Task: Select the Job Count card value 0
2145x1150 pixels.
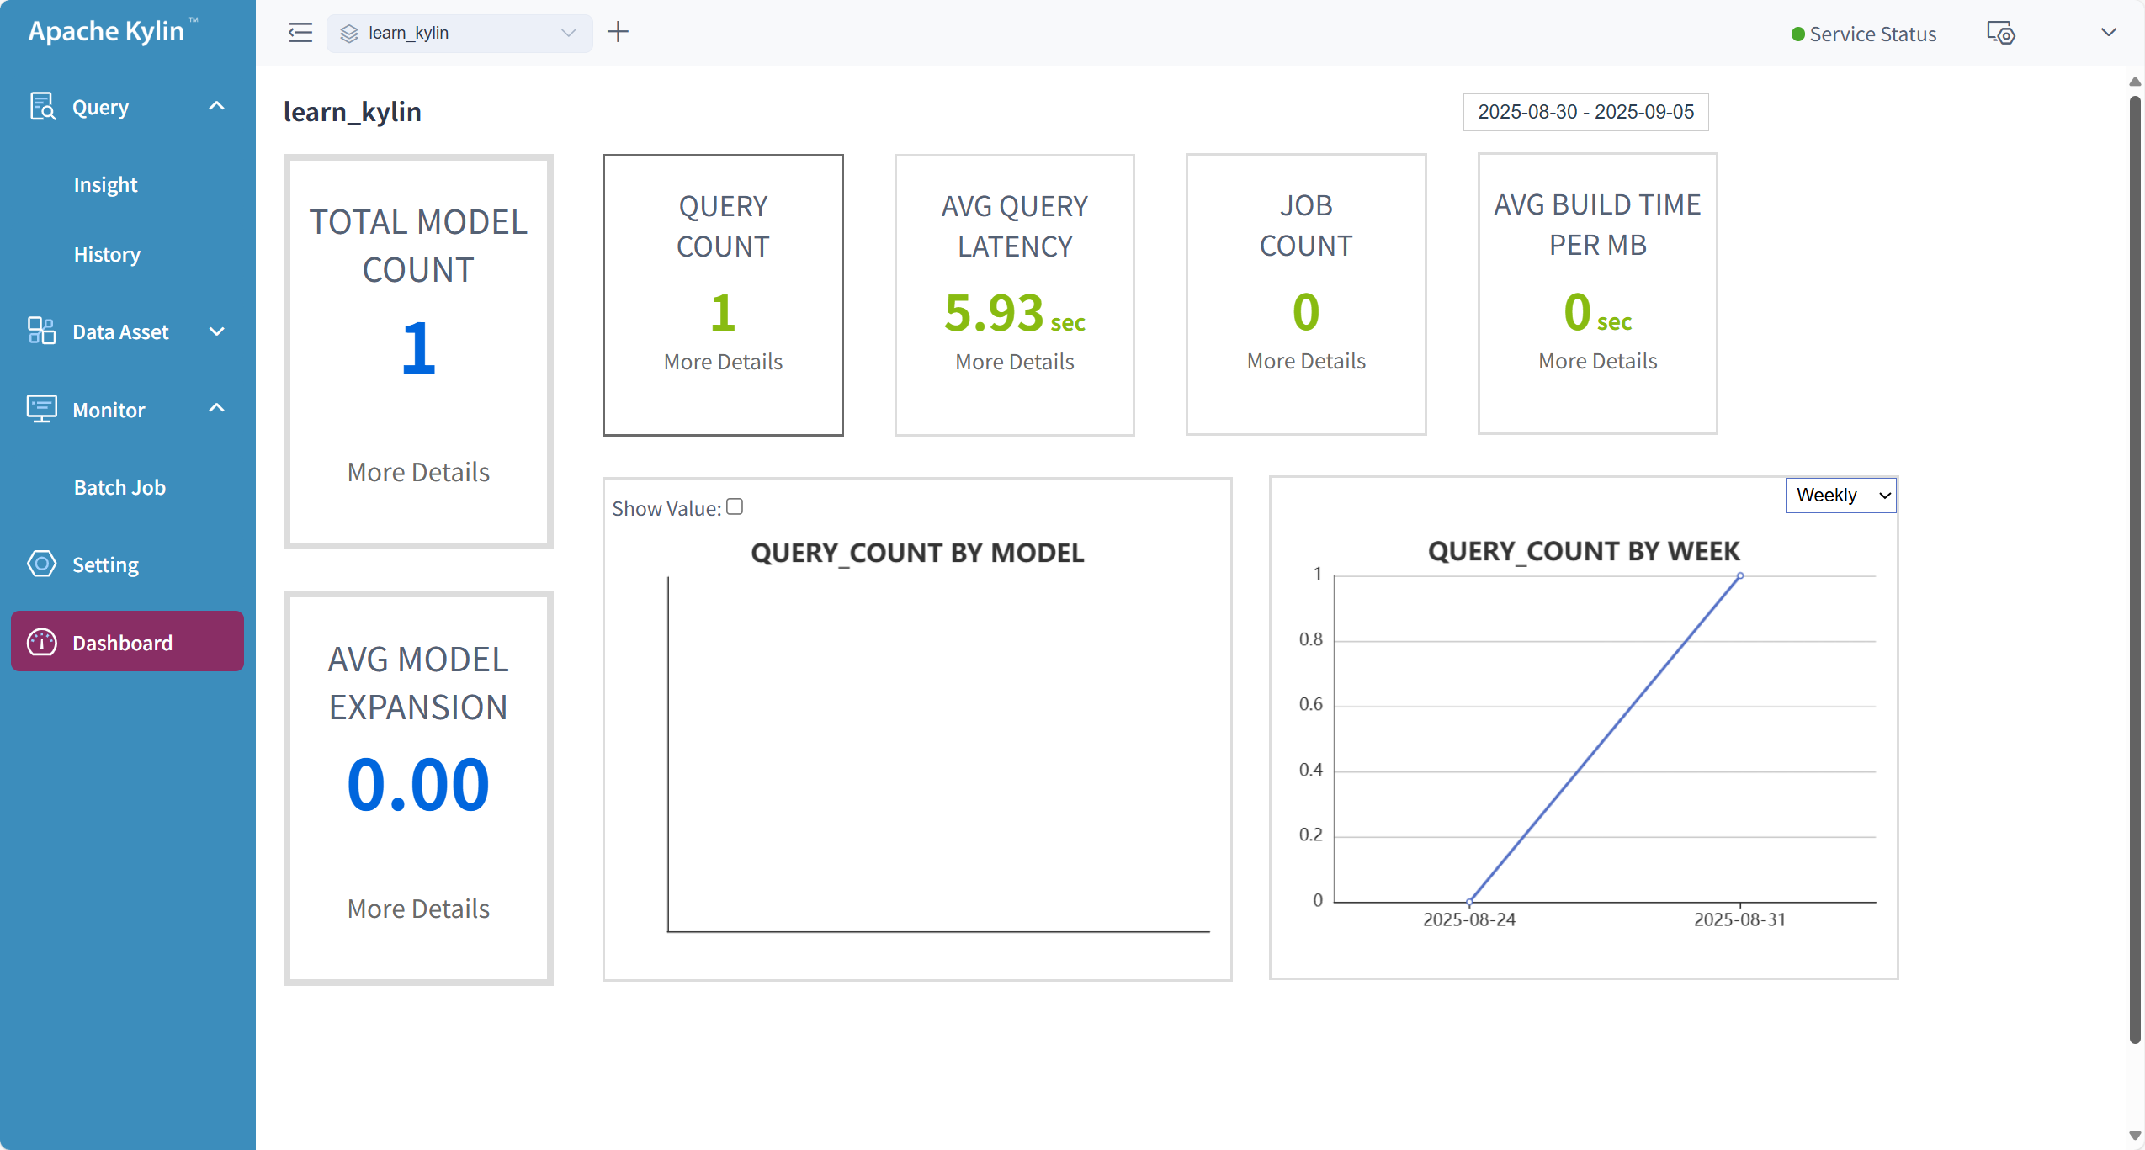Action: pyautogui.click(x=1306, y=312)
